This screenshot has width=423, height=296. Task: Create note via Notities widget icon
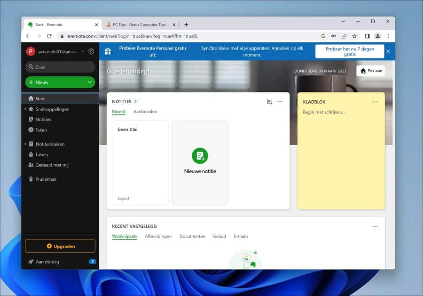(269, 102)
